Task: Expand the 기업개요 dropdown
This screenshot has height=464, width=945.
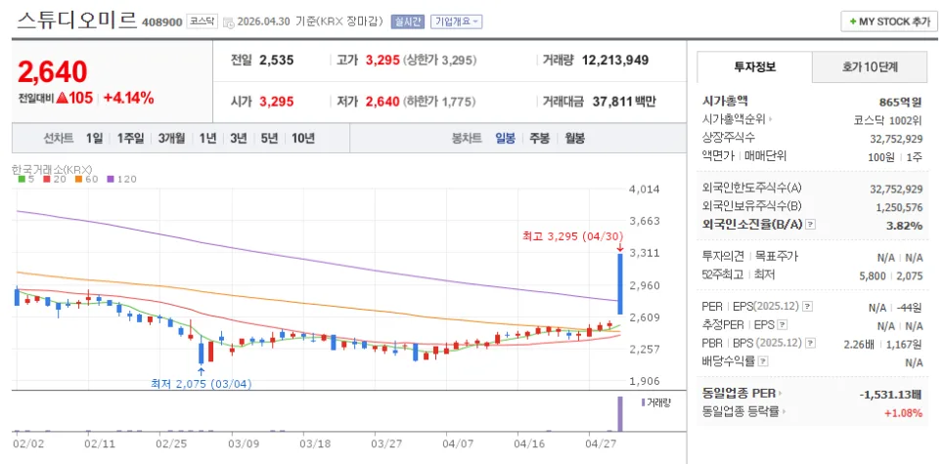Action: [456, 21]
